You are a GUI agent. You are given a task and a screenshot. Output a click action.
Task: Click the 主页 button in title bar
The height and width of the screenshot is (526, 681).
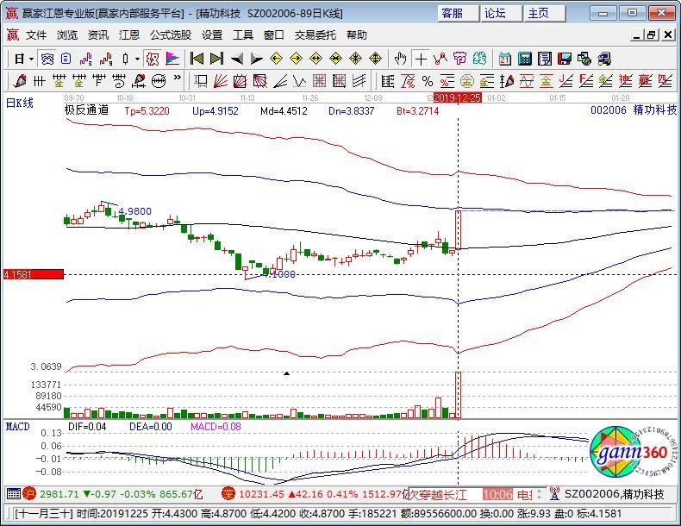tap(544, 14)
